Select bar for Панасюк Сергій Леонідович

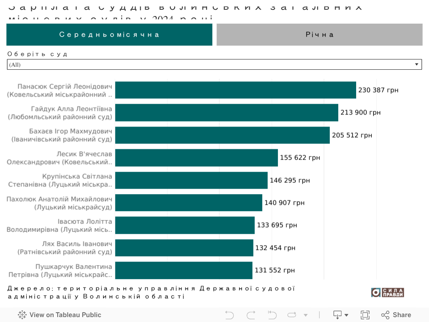pos(236,90)
